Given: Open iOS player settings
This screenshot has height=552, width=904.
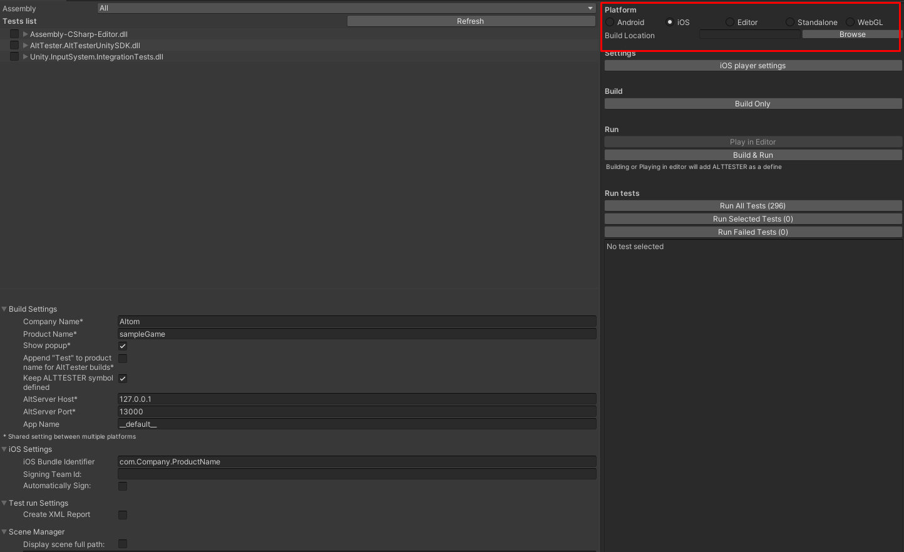Looking at the screenshot, I should point(752,66).
